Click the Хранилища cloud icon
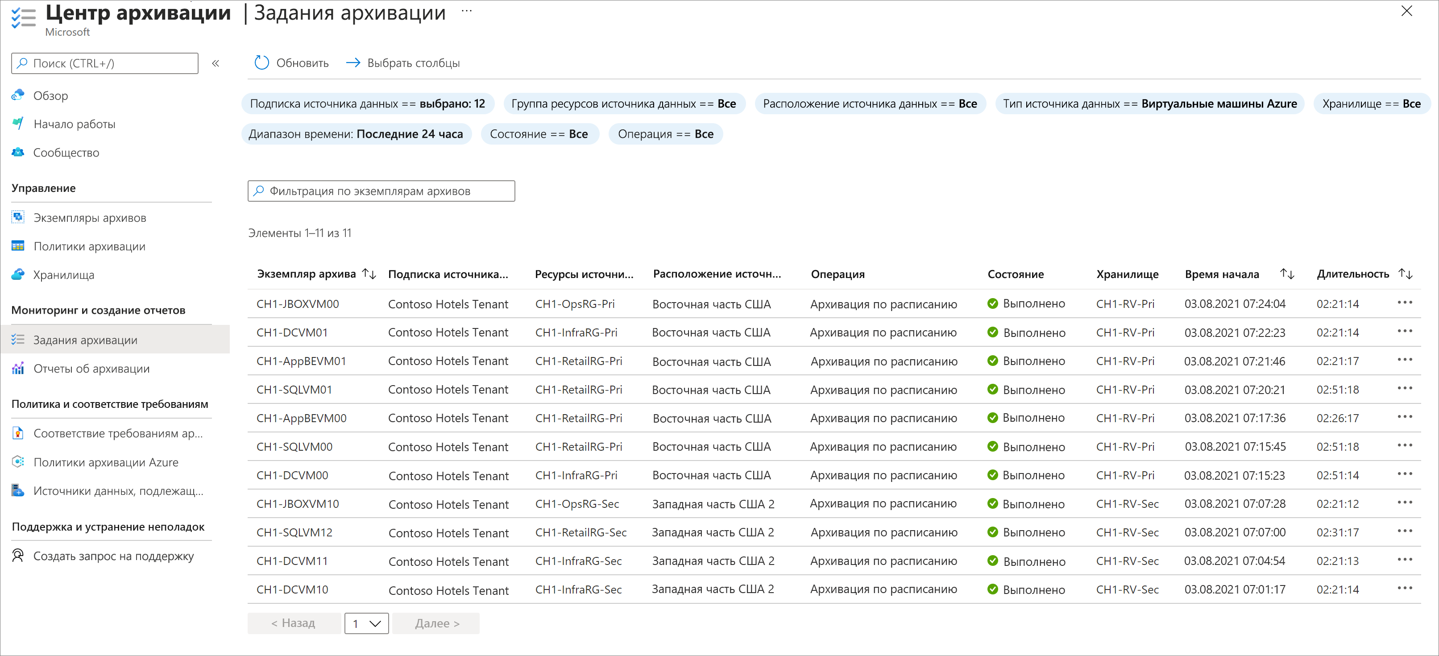 [18, 274]
